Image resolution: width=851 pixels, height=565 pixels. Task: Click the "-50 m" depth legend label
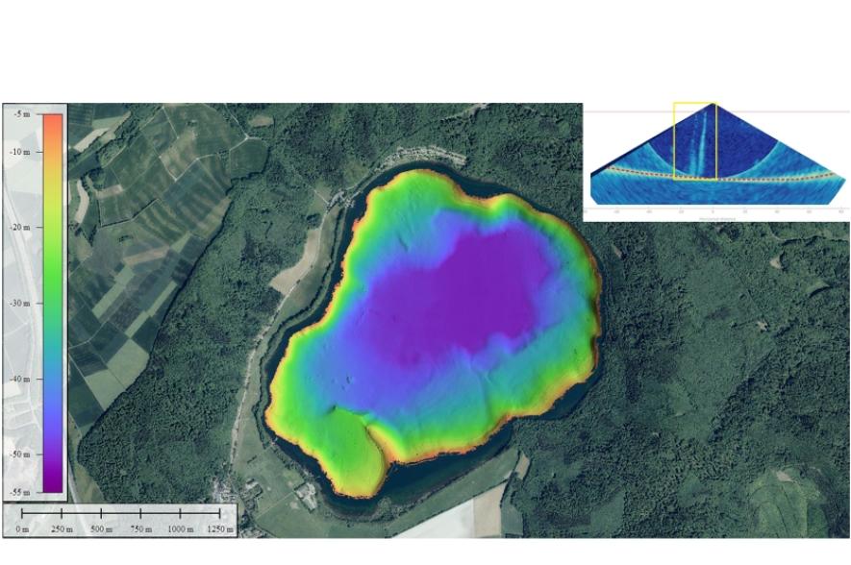(19, 454)
